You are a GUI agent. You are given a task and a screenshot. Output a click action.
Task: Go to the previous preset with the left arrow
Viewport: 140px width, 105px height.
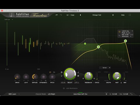[80, 15]
